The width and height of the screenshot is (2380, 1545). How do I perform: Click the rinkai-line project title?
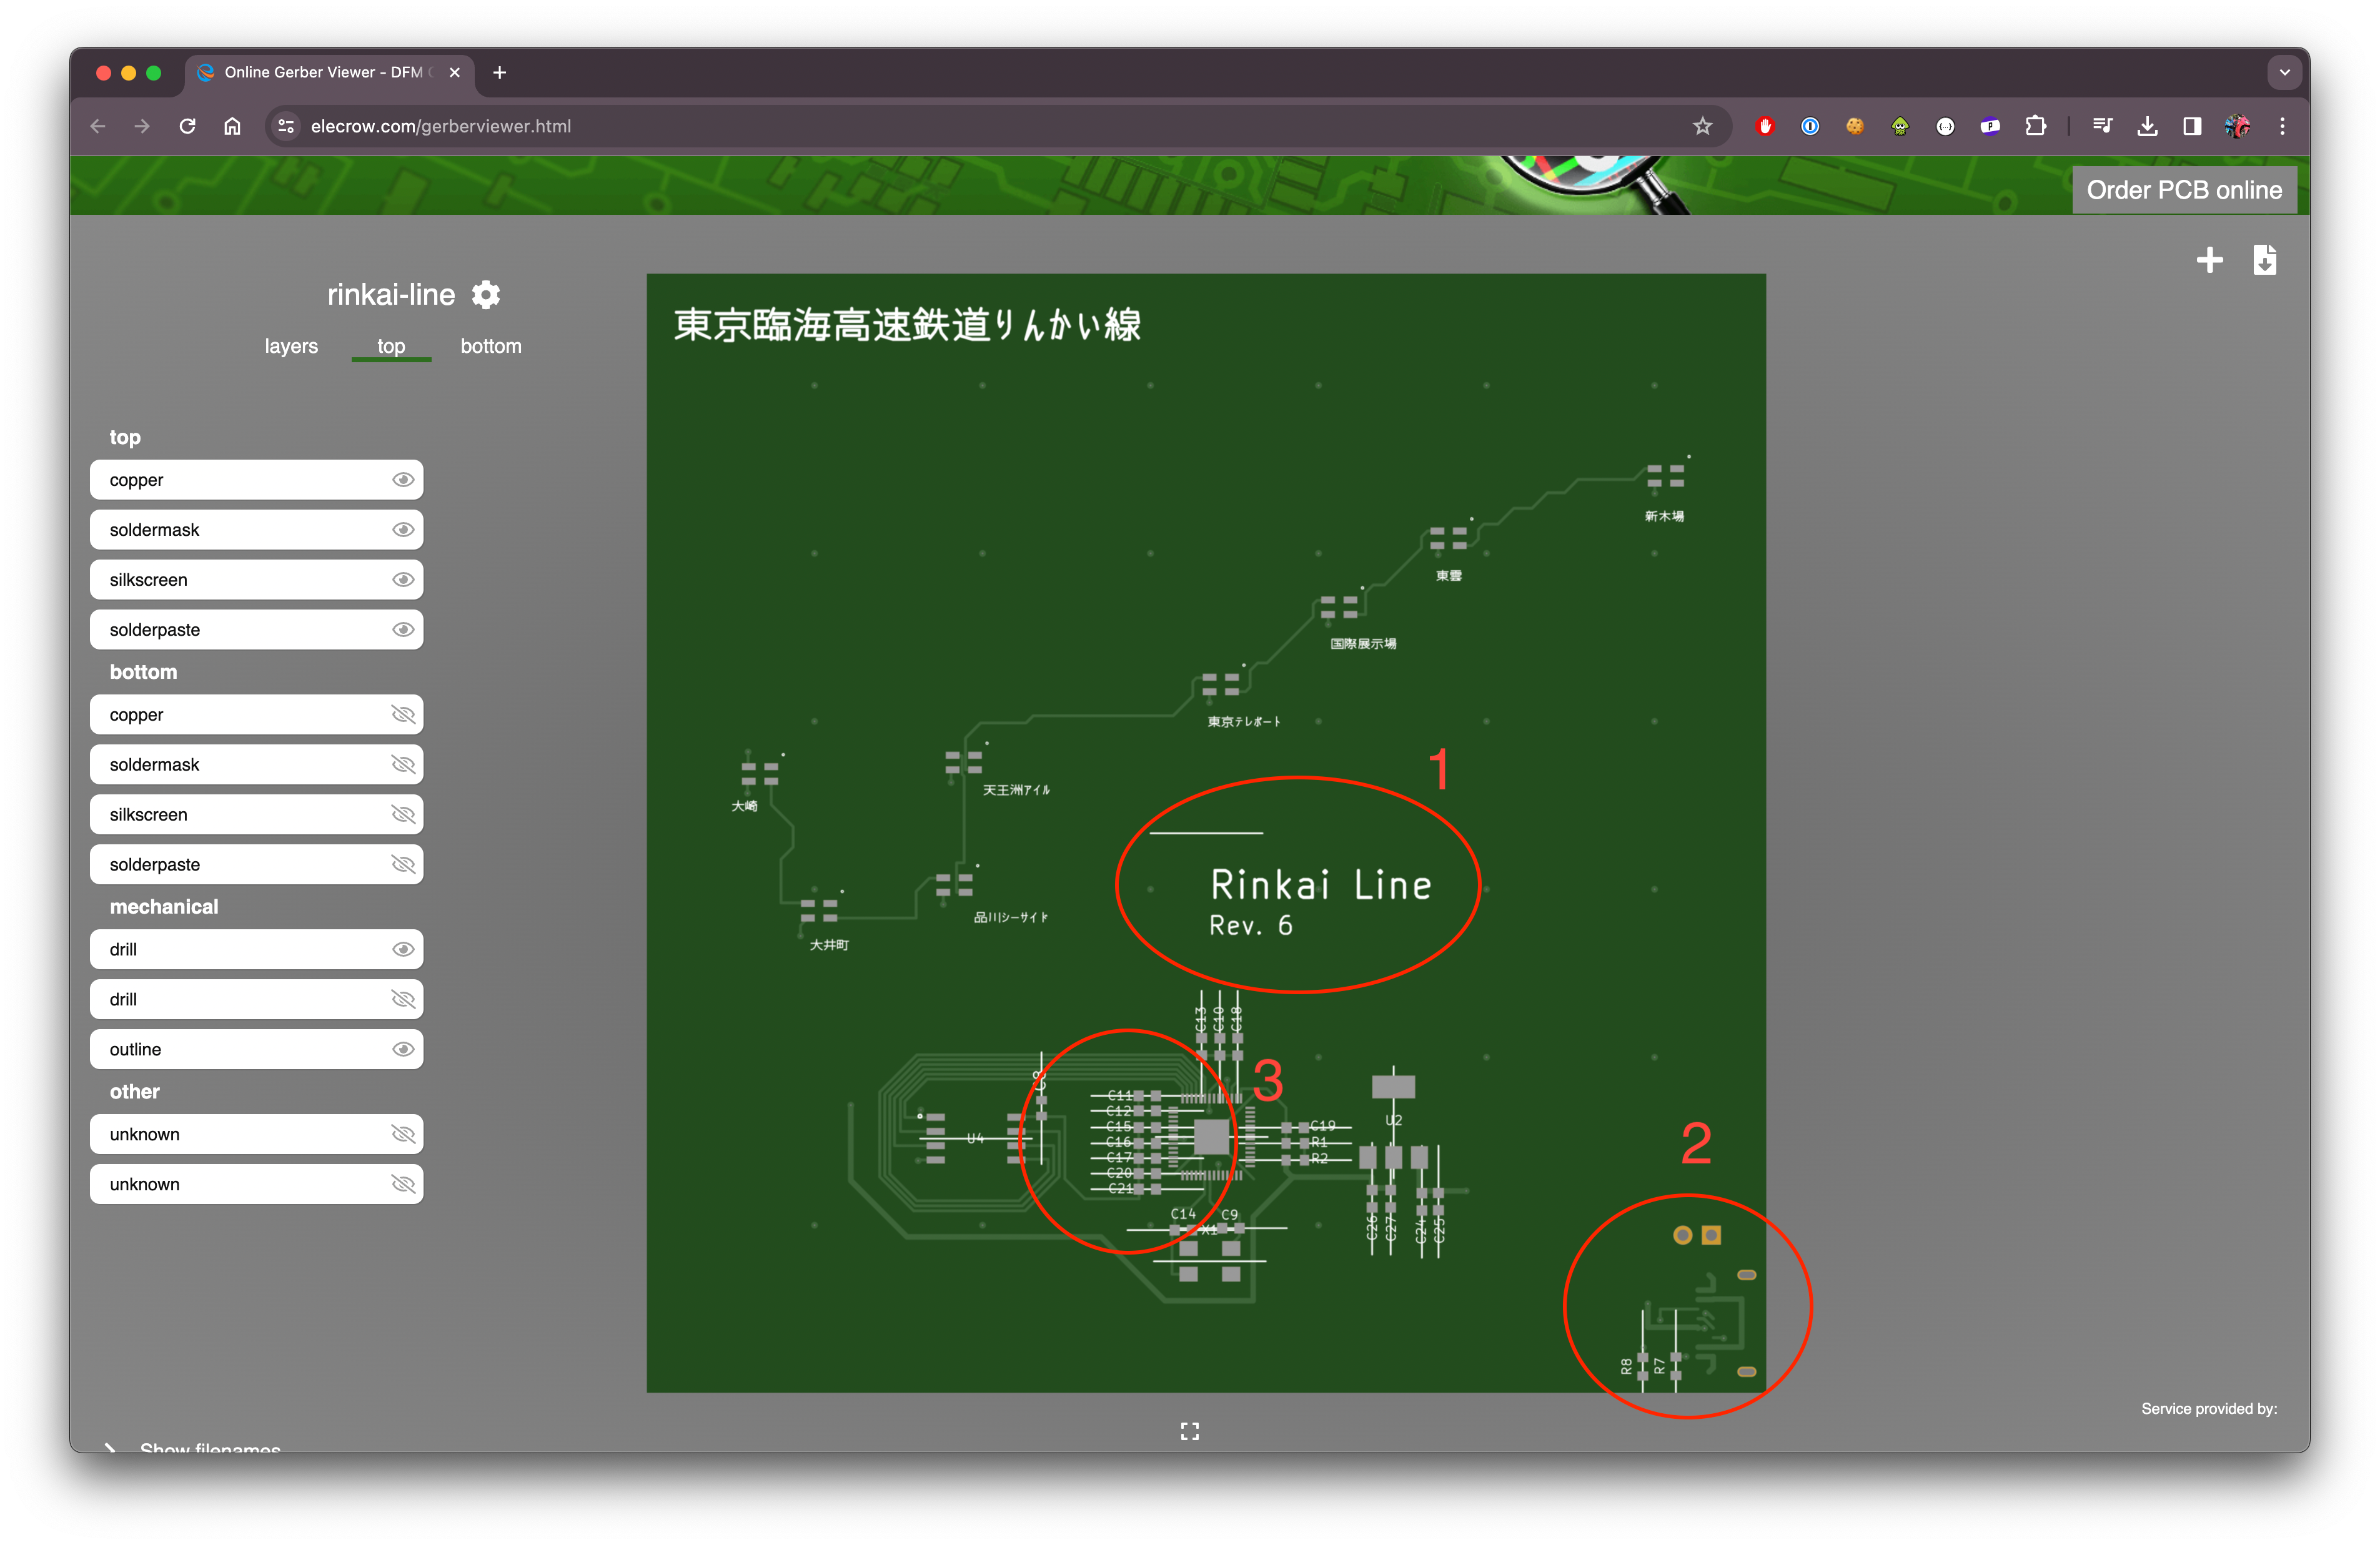[391, 295]
